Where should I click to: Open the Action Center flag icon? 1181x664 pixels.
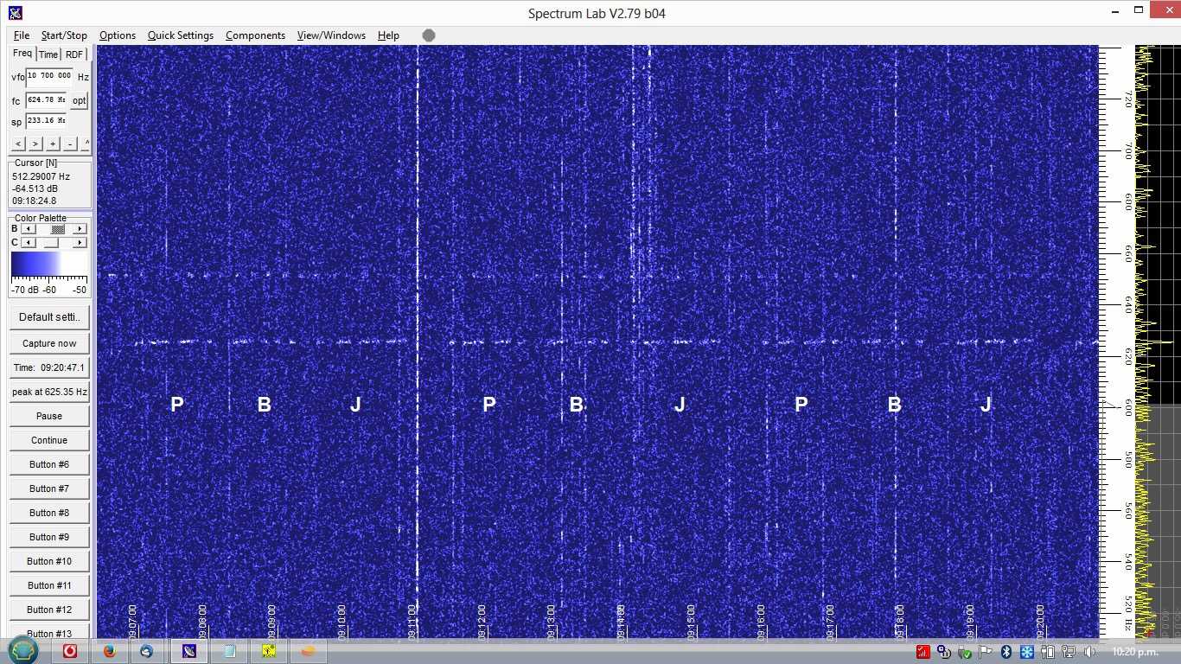tap(986, 652)
